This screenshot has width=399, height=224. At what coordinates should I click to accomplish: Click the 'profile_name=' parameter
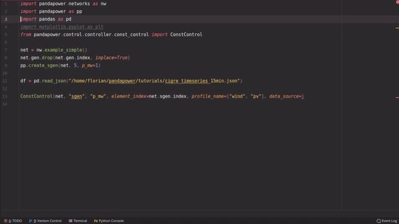click(x=209, y=96)
